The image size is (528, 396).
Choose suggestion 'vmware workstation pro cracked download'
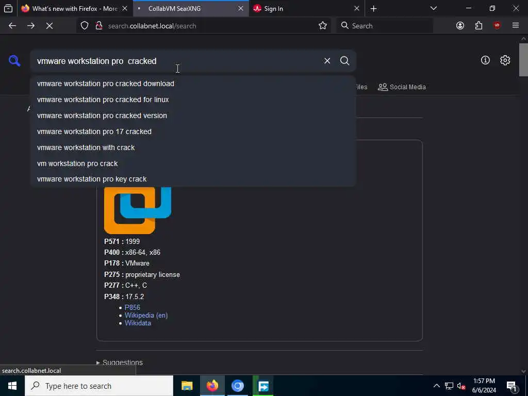pyautogui.click(x=193, y=84)
